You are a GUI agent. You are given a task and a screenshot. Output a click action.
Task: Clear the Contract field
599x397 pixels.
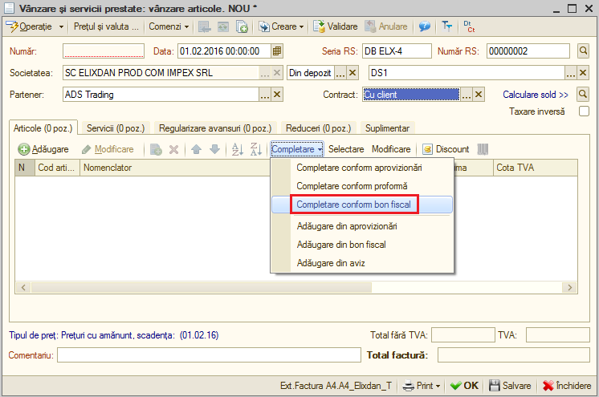(479, 95)
